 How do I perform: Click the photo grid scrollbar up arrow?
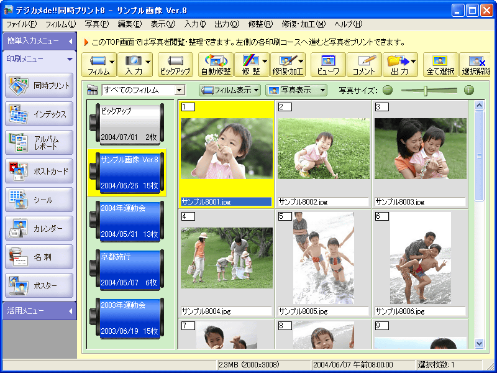coord(479,105)
